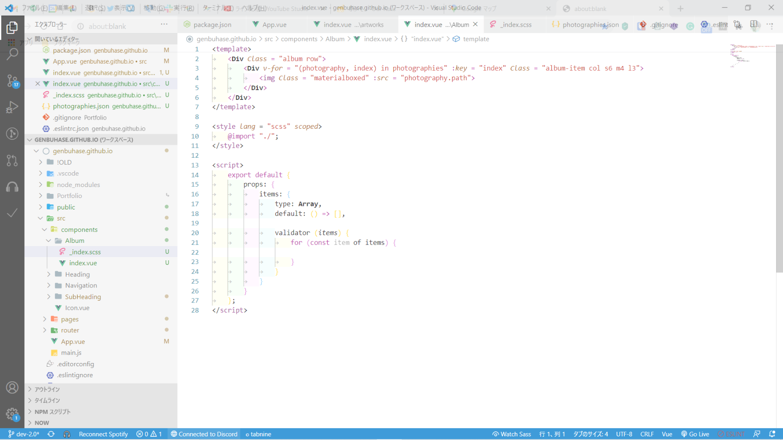Toggle Watch Sass in status bar
This screenshot has width=783, height=440.
(511, 434)
